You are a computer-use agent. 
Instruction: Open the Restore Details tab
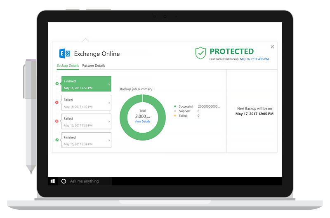click(94, 66)
